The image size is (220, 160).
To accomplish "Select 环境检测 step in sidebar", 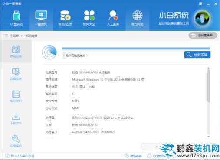I will (x=16, y=52).
